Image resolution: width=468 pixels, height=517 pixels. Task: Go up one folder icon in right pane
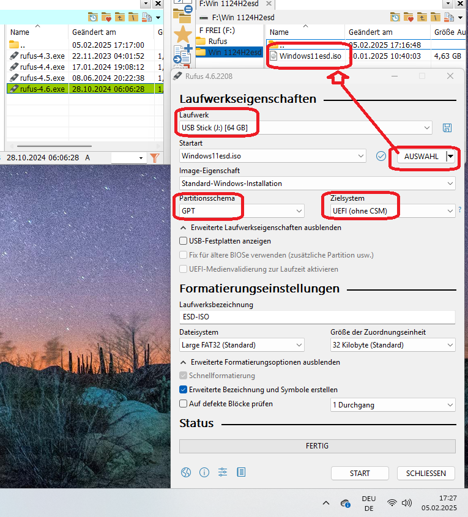pos(422,17)
